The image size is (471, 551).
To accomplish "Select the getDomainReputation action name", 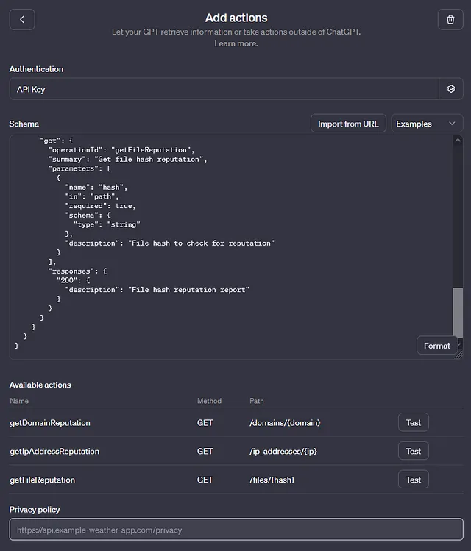I will point(50,423).
